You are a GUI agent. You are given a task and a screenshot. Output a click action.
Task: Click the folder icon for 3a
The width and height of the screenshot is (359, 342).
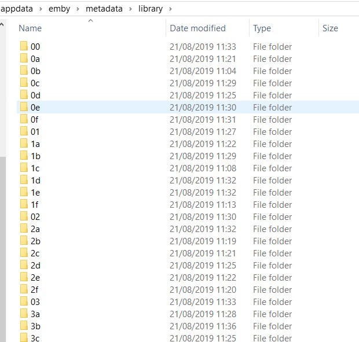[x=24, y=313]
